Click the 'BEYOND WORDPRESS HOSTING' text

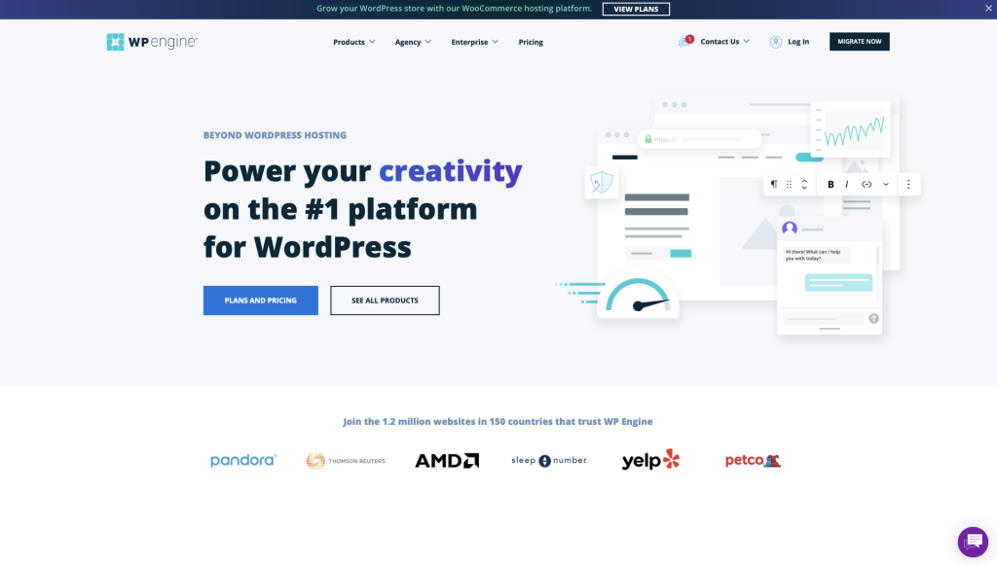click(275, 135)
